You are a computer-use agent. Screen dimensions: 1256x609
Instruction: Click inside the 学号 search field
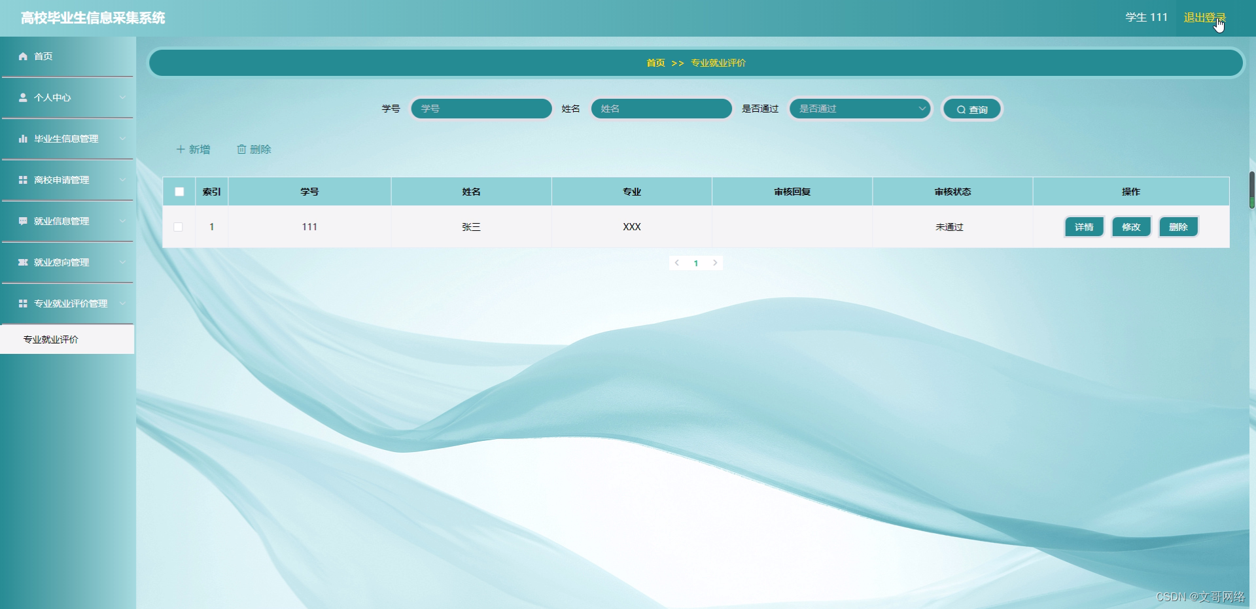coord(481,109)
